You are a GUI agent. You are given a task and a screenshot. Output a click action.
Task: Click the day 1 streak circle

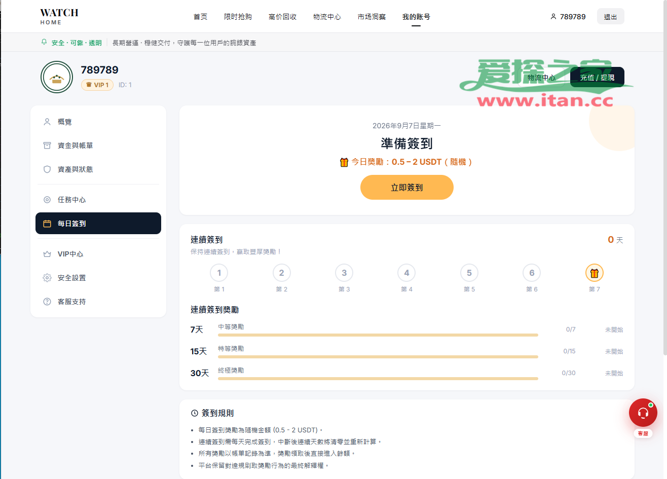point(219,273)
